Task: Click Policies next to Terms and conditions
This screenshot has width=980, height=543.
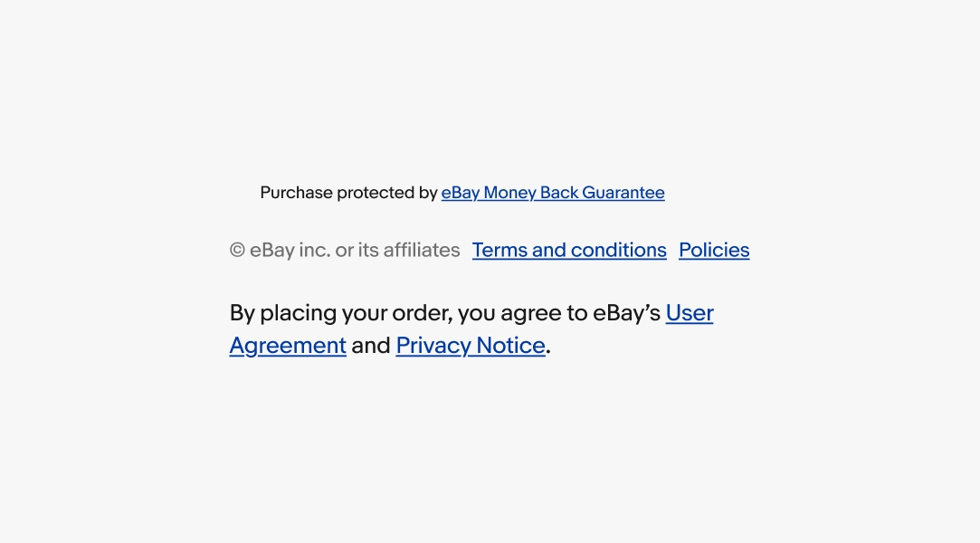Action: 714,250
